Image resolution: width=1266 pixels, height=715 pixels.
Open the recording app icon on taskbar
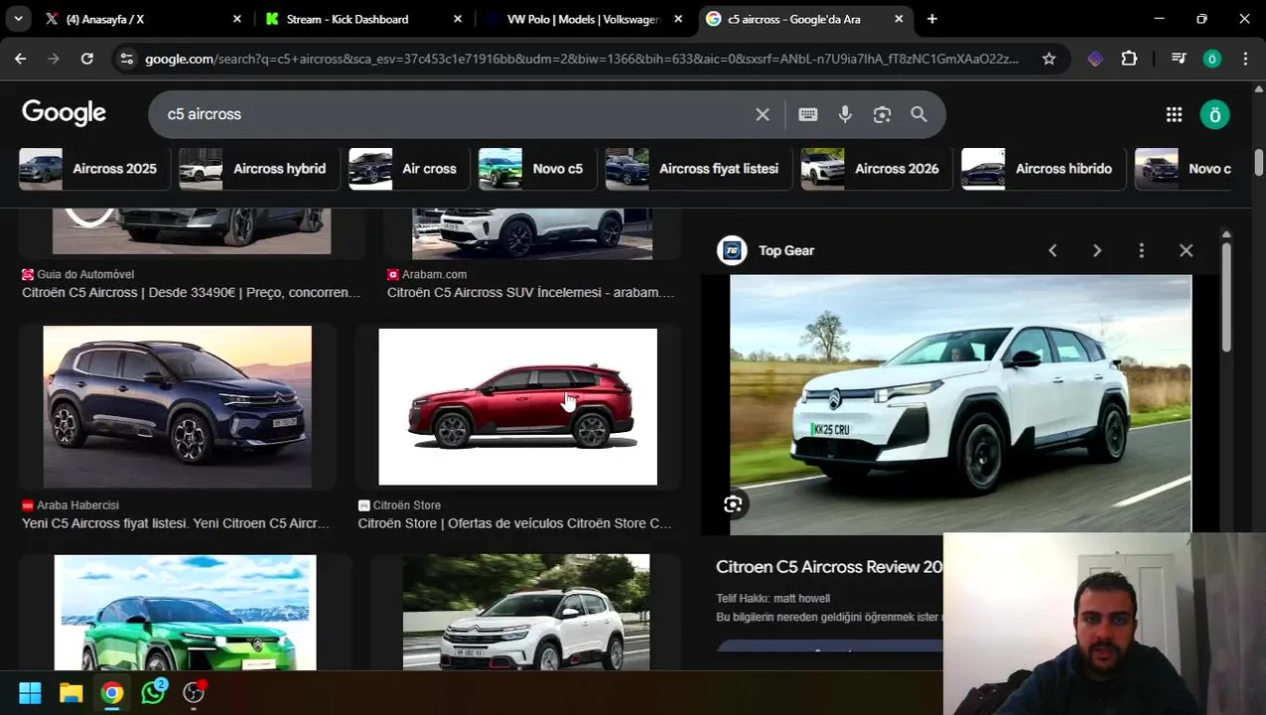195,691
